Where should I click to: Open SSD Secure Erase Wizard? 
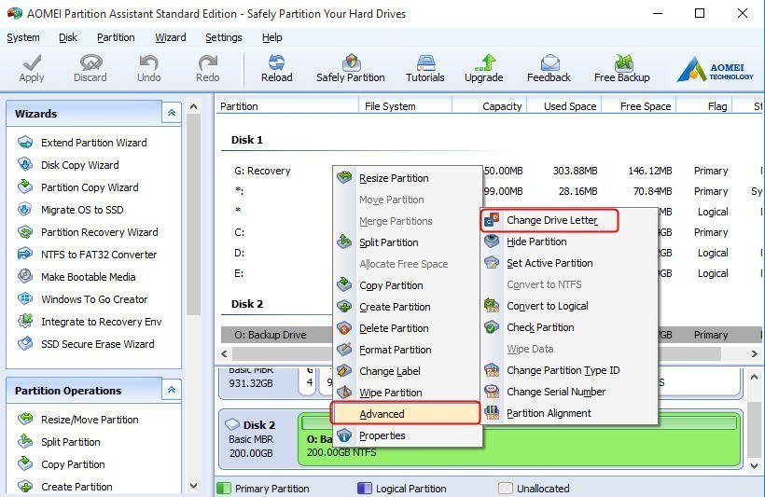click(x=98, y=344)
